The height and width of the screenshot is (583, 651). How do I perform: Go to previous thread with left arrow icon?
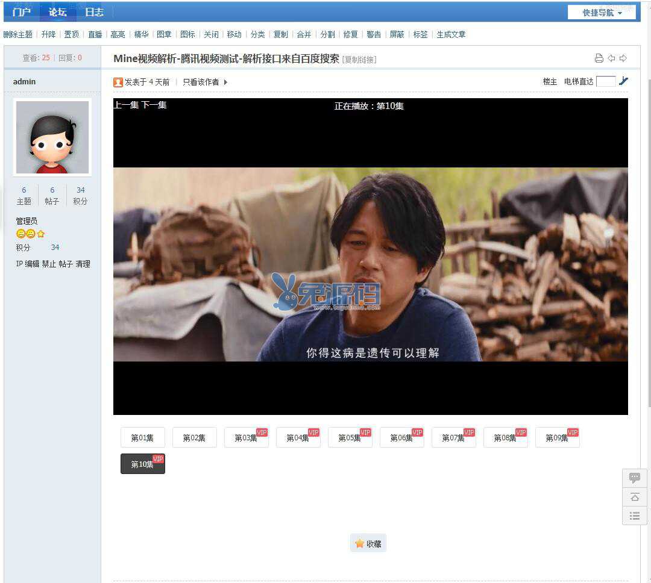[x=611, y=58]
